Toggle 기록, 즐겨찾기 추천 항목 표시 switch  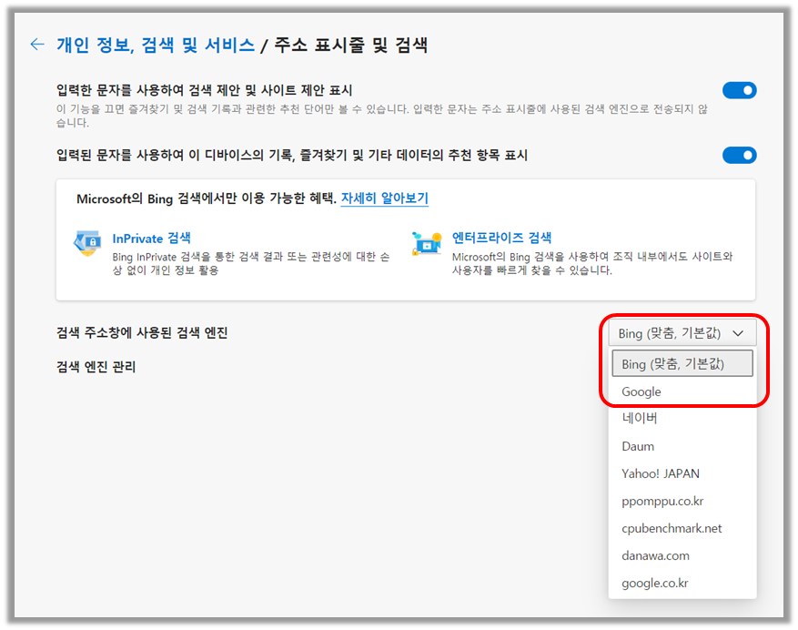[739, 155]
